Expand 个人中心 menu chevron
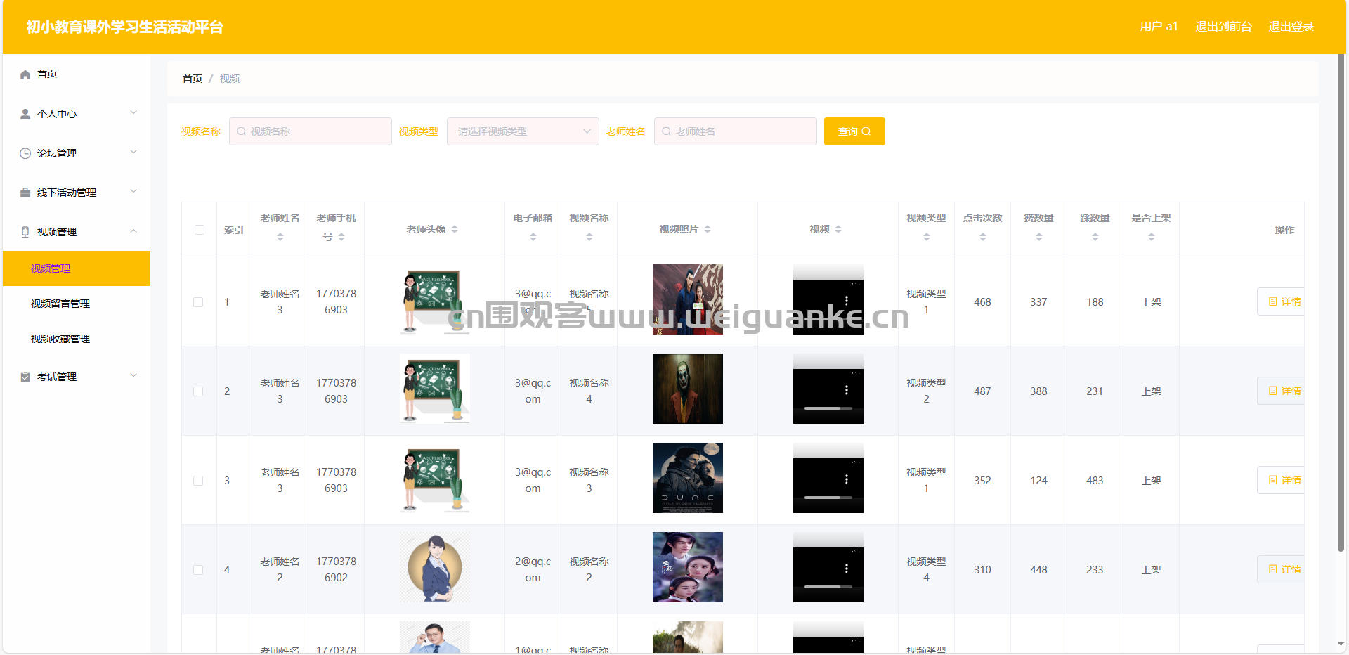This screenshot has height=655, width=1349. [133, 112]
